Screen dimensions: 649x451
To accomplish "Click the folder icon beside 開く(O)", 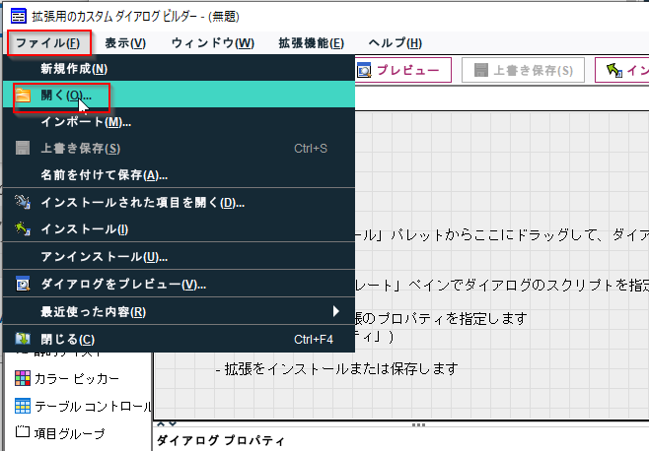I will tap(23, 96).
